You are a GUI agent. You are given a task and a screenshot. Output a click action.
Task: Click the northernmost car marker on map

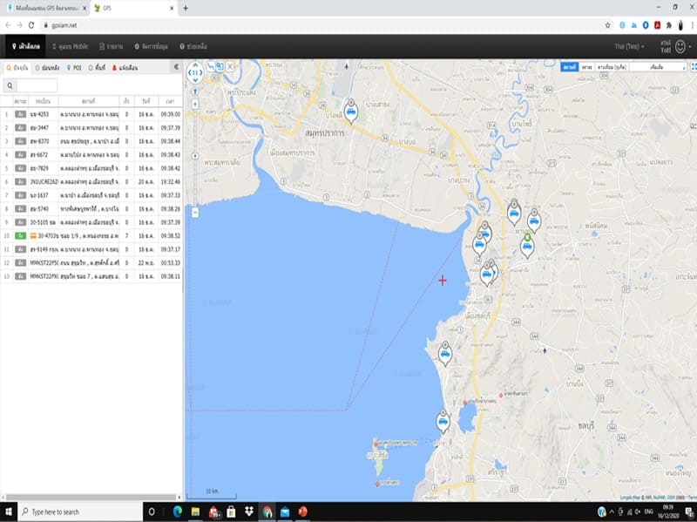(x=350, y=112)
